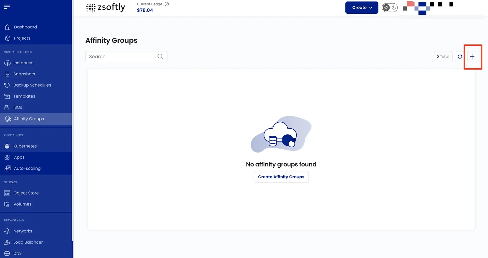Click the Object Store icon
The height and width of the screenshot is (258, 488).
7,193
